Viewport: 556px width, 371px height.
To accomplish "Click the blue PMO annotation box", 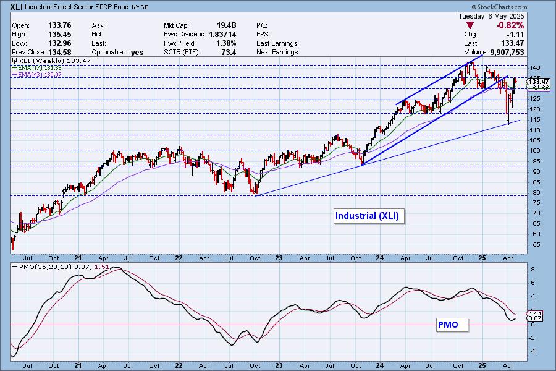I will point(452,325).
